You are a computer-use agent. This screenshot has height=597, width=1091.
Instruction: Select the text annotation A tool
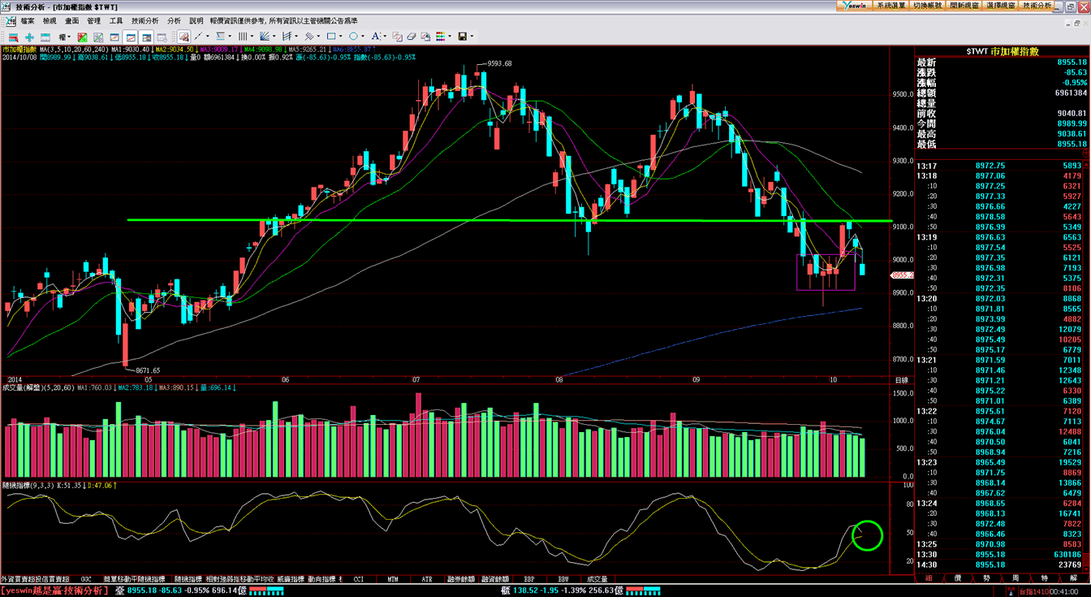376,37
